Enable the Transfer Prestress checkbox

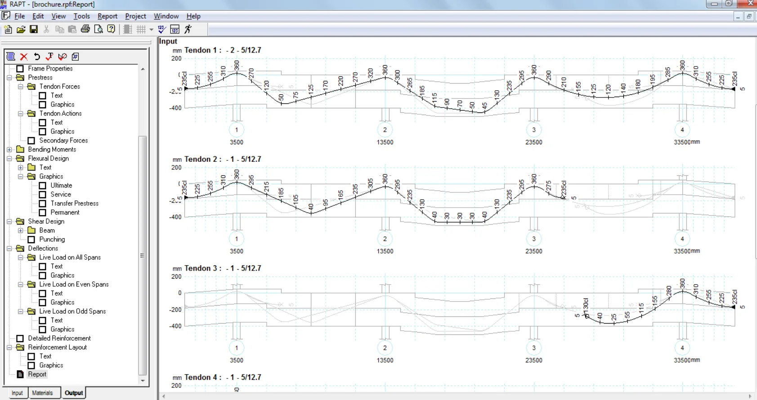pyautogui.click(x=43, y=204)
